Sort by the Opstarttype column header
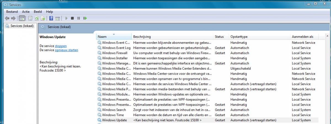 pos(260,37)
